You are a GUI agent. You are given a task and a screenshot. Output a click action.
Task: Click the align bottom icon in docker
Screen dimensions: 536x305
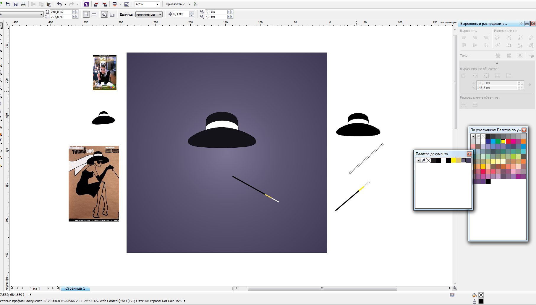point(486,45)
